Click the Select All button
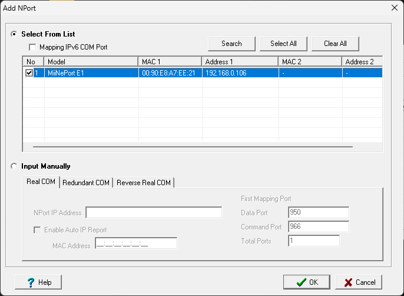The height and width of the screenshot is (296, 404). [x=283, y=44]
